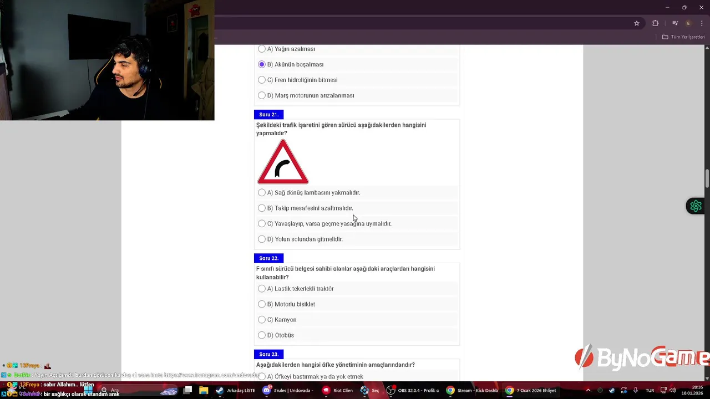Switch to Stream - Kick Dashboard Chrome window

coord(473,390)
